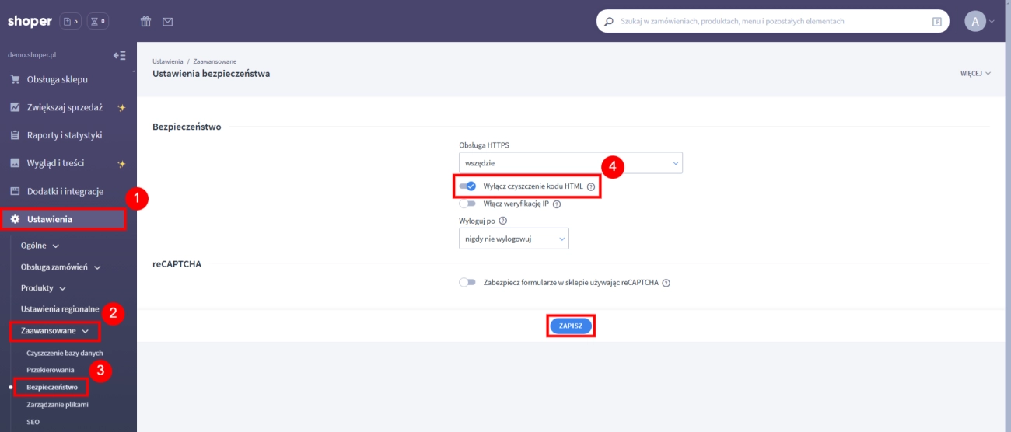Open the Obsługa HTTPS dropdown

[570, 163]
